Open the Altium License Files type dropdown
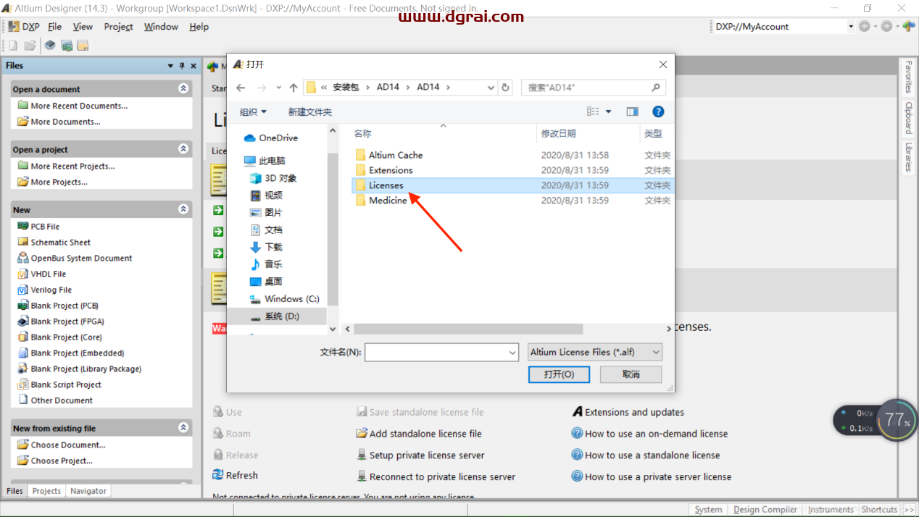The image size is (919, 517). [595, 352]
